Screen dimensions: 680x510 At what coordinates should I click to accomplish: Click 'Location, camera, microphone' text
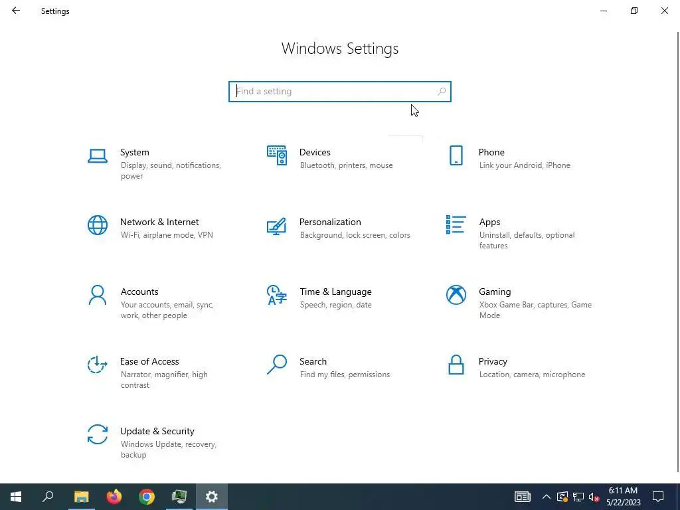pos(532,375)
